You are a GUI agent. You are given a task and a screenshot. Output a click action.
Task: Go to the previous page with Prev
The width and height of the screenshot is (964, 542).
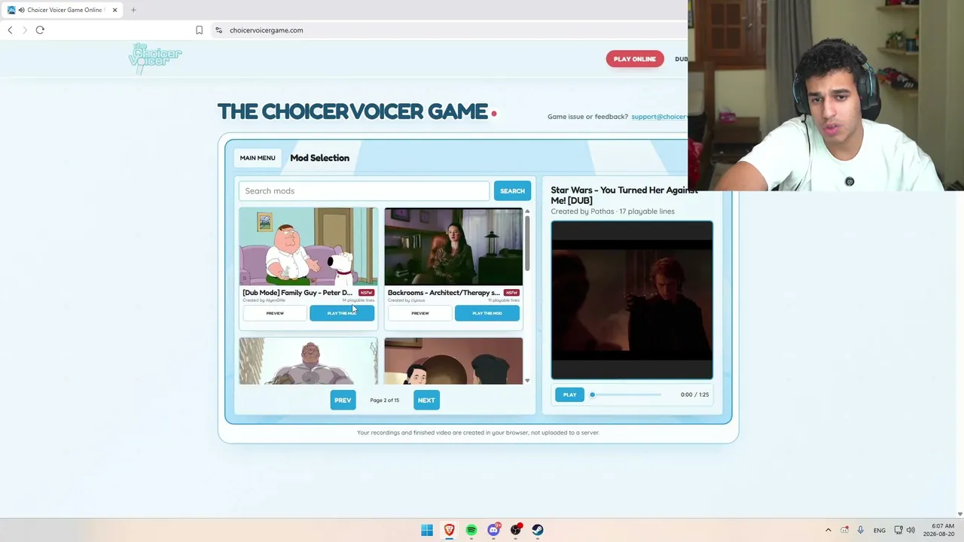pos(343,400)
